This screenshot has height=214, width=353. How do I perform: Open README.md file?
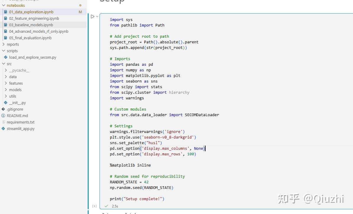(17, 116)
